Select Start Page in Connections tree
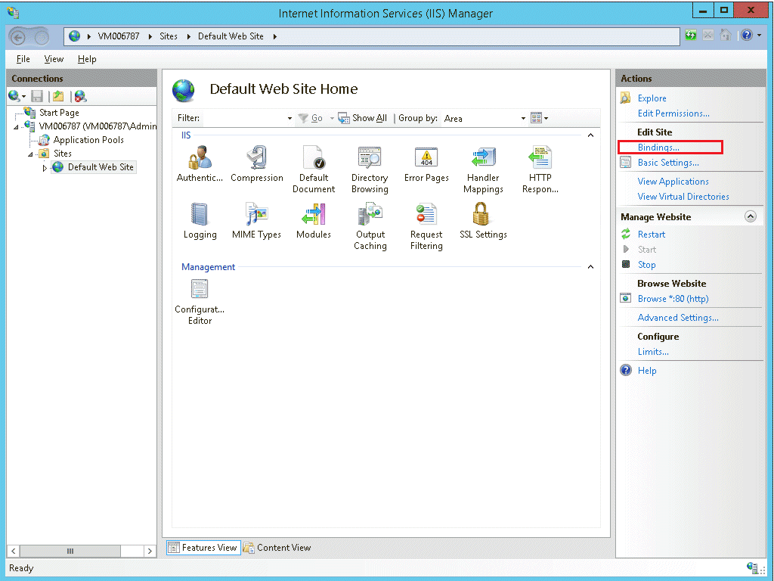This screenshot has width=774, height=581. pos(59,113)
